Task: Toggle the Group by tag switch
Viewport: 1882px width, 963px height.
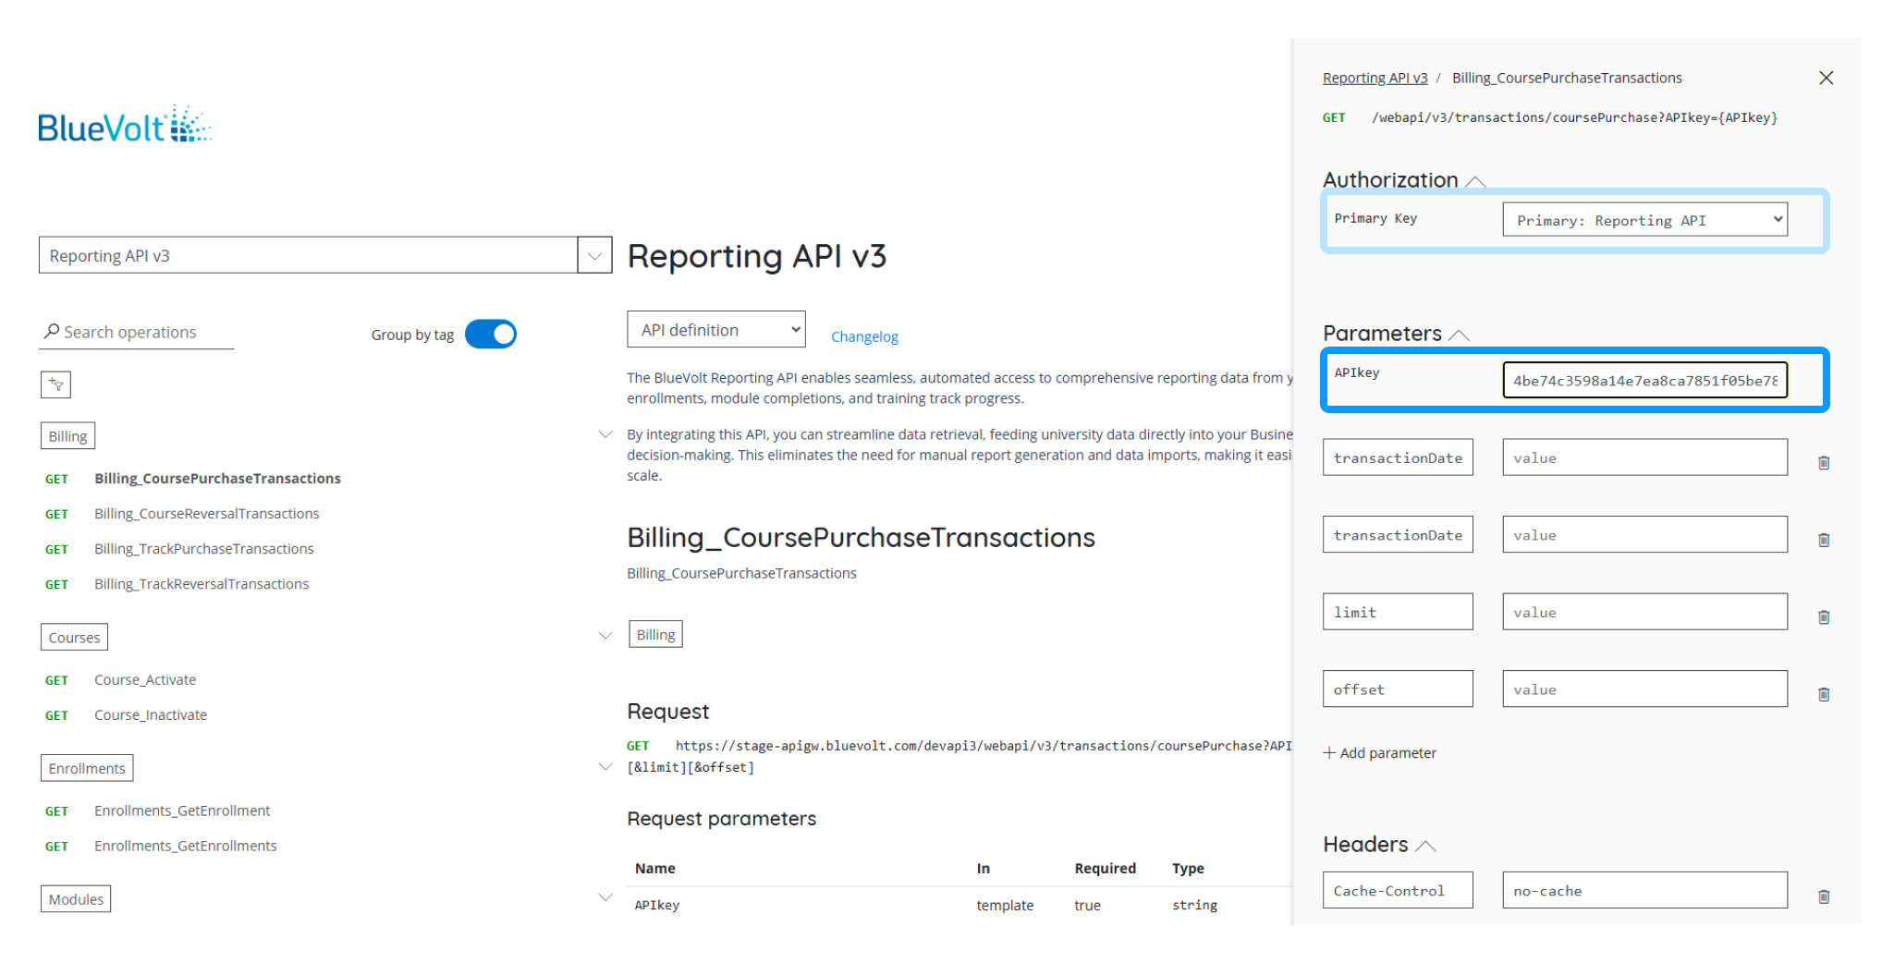Action: (491, 334)
